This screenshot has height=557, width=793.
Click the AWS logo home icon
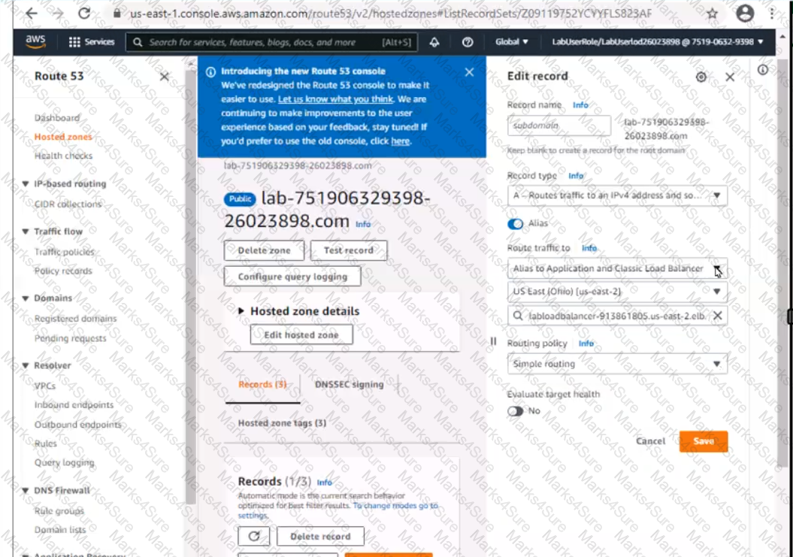pyautogui.click(x=35, y=41)
